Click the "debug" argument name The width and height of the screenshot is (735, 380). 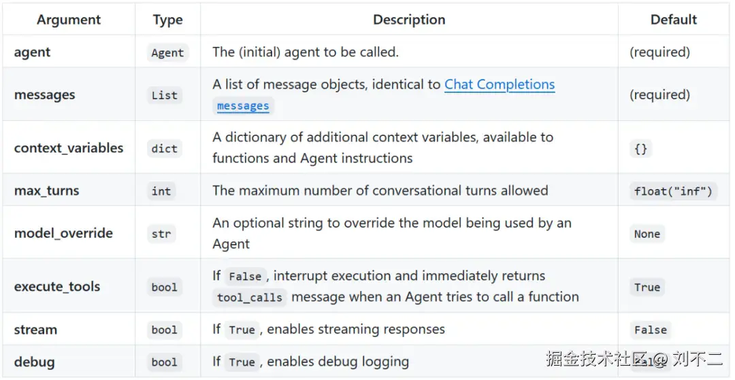coord(34,362)
